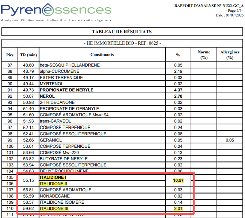Select the Constituants column header
The width and height of the screenshot is (245, 218).
102,55
